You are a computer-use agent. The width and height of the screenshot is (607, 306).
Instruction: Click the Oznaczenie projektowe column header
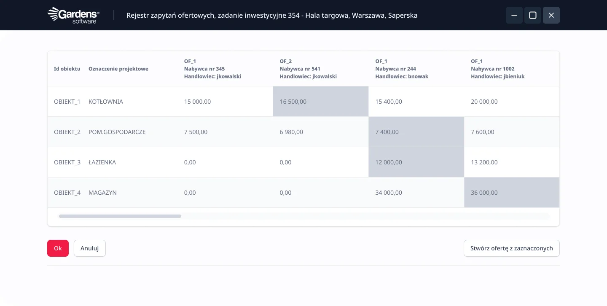pos(118,69)
